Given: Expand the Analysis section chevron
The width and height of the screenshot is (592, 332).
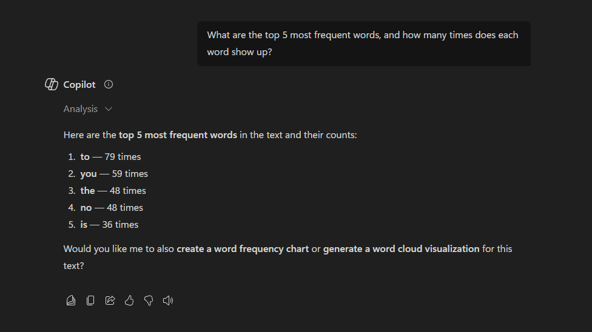Looking at the screenshot, I should pyautogui.click(x=109, y=109).
